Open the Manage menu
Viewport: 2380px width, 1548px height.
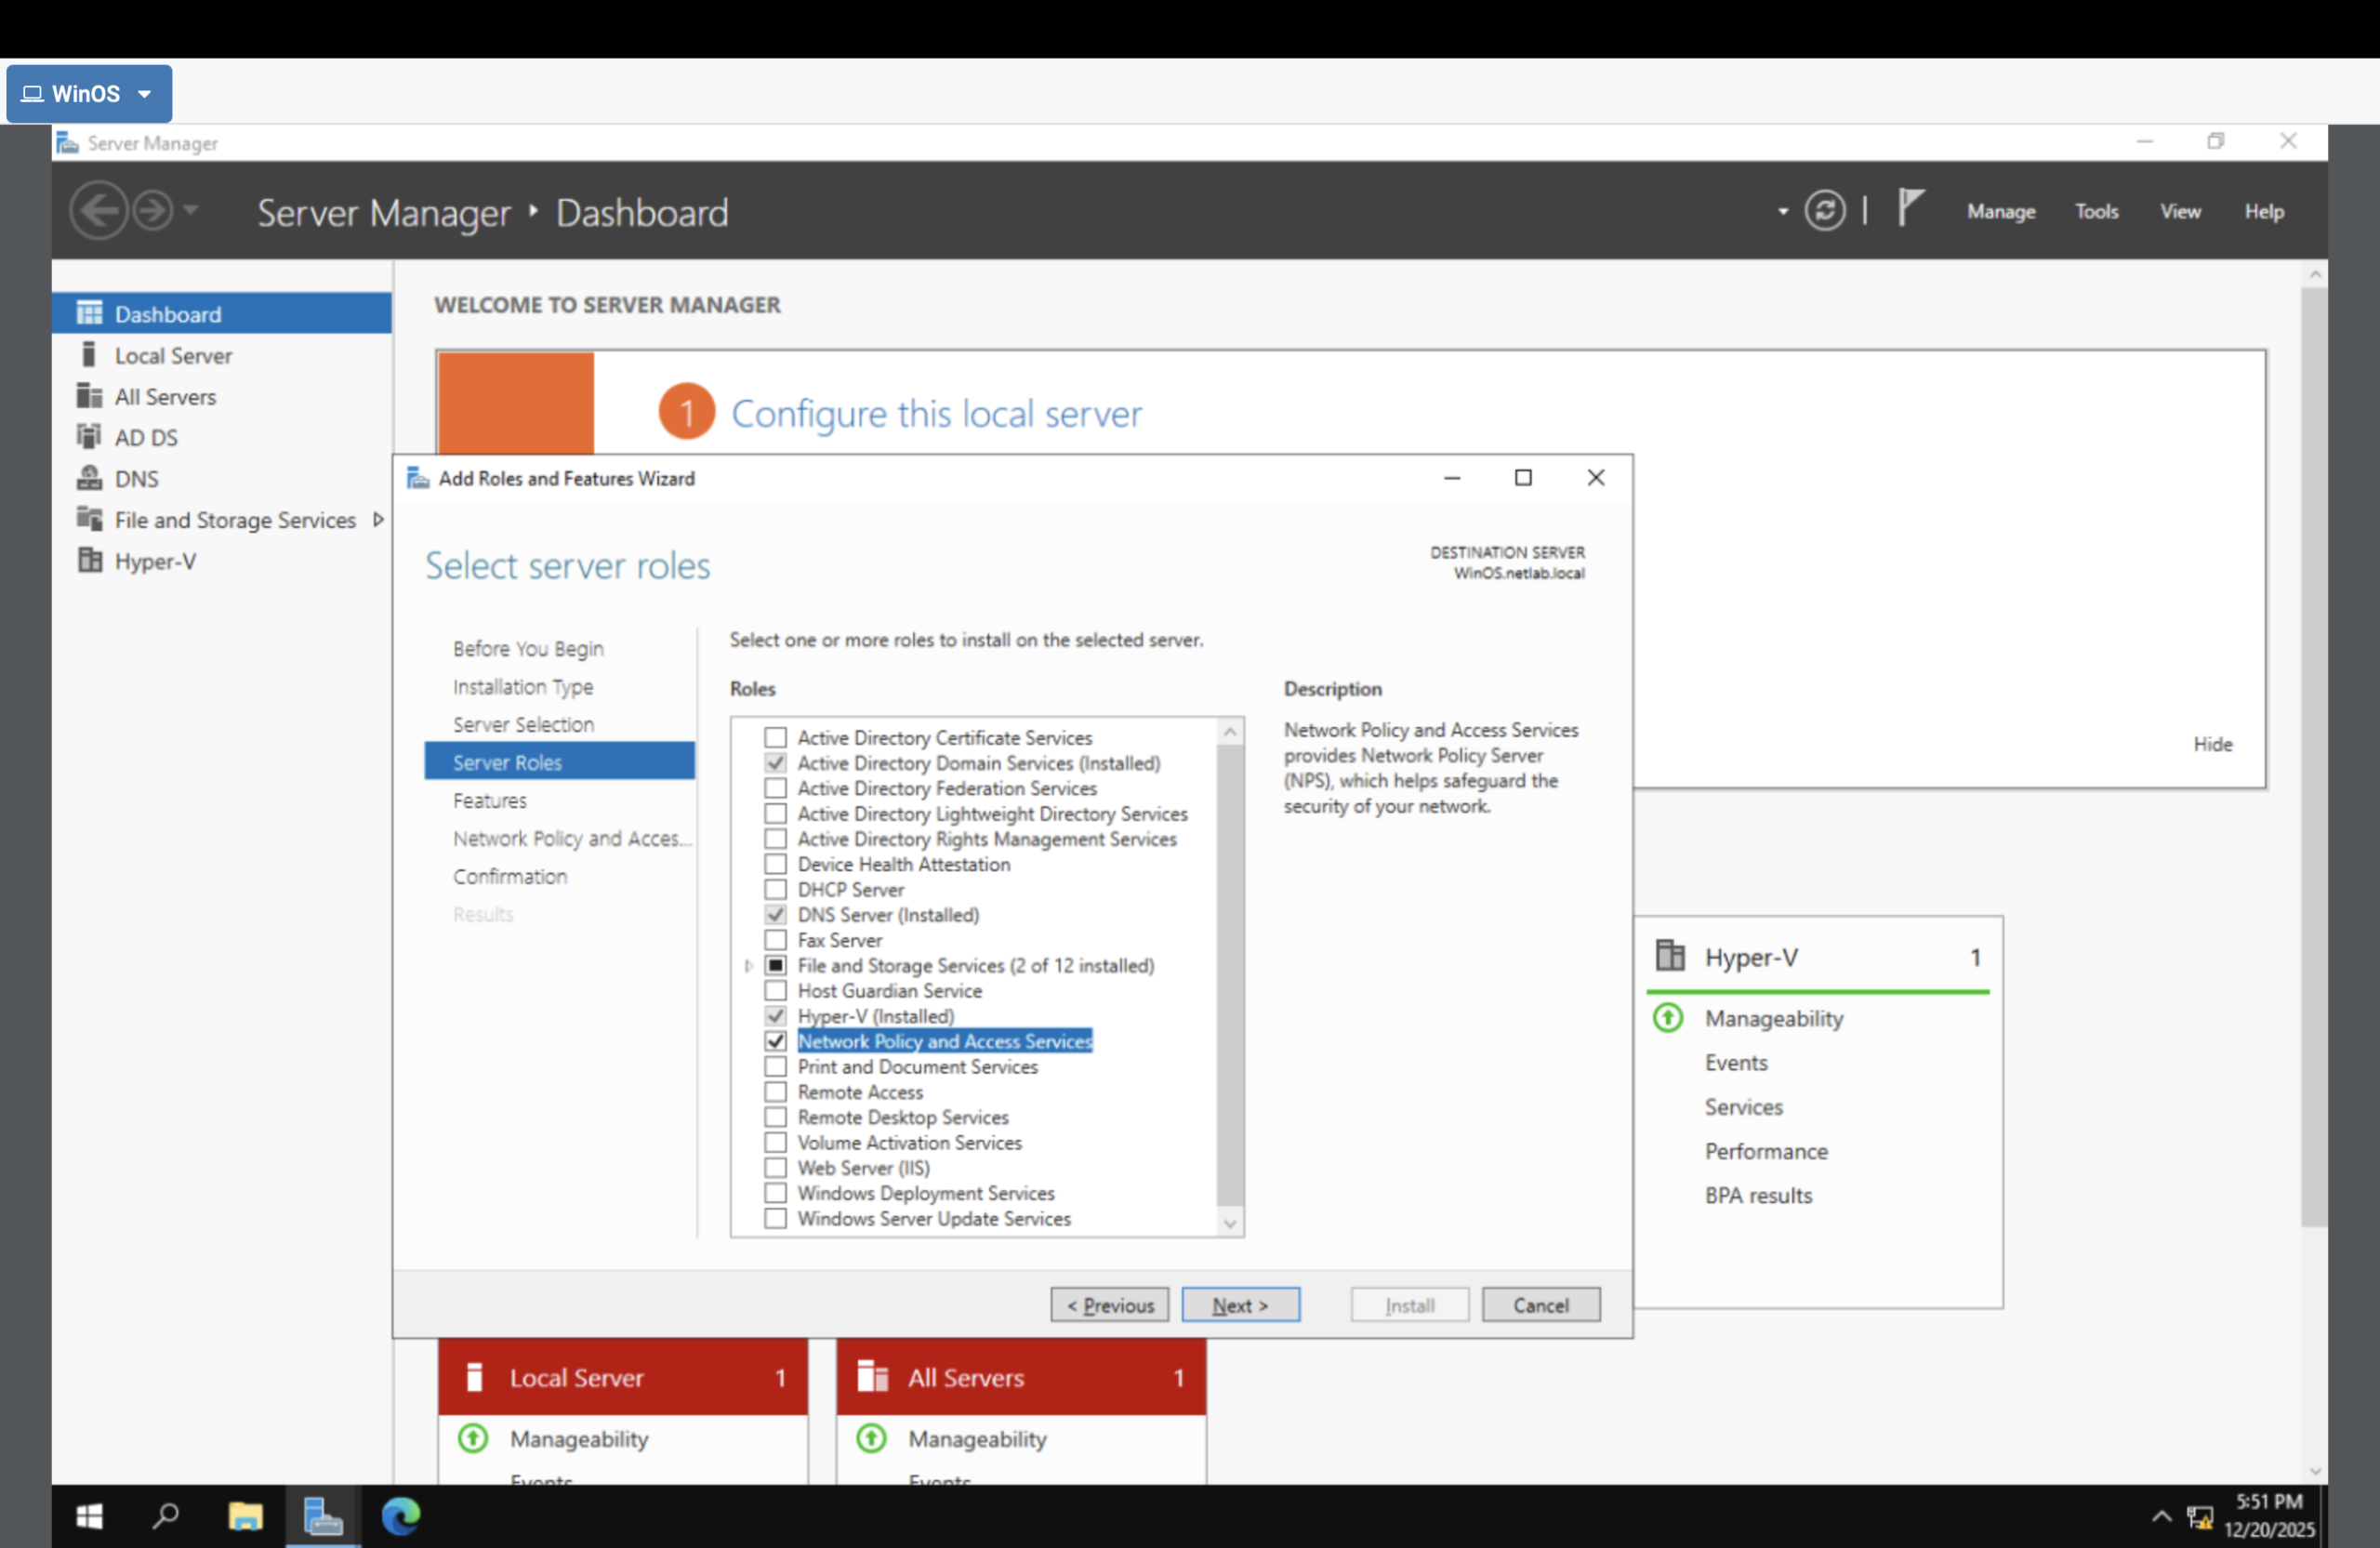(2000, 211)
